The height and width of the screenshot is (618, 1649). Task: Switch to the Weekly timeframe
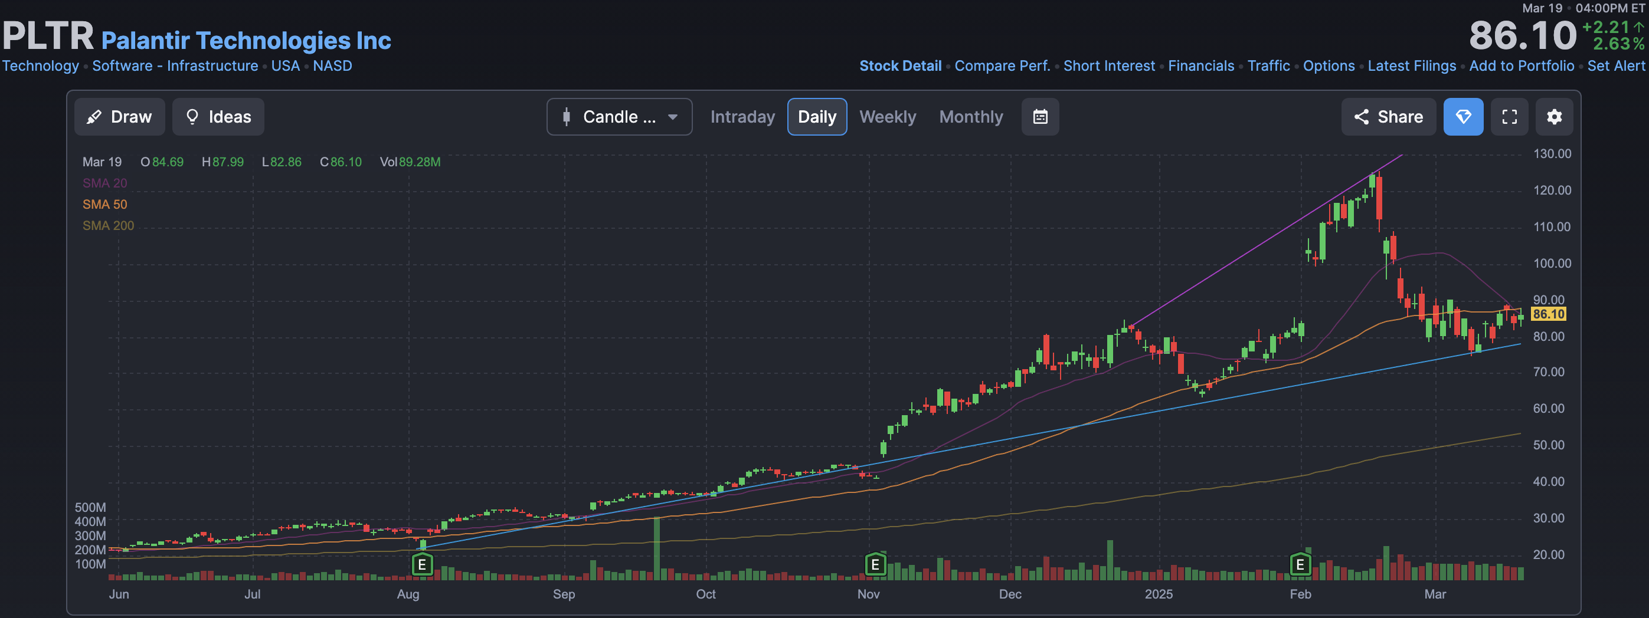tap(887, 116)
